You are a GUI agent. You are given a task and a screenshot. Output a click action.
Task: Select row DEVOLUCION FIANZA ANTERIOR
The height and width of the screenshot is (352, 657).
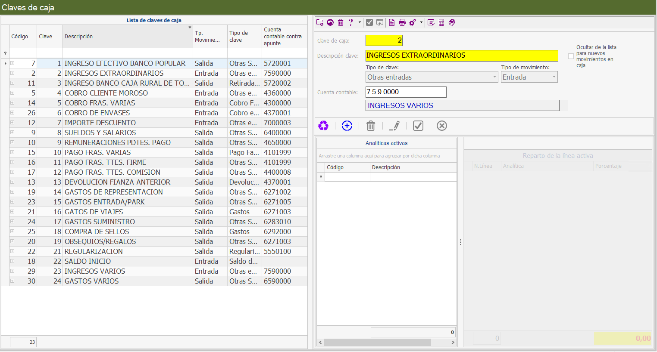click(158, 182)
